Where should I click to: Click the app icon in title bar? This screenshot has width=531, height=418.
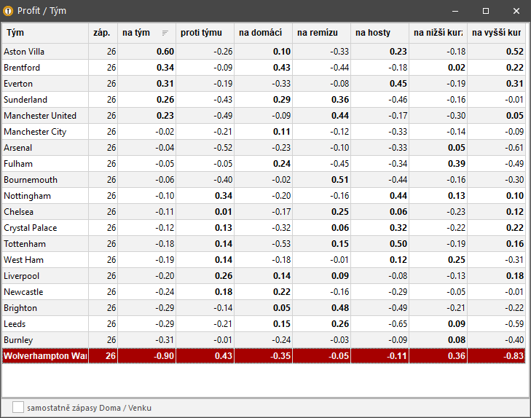click(x=9, y=11)
